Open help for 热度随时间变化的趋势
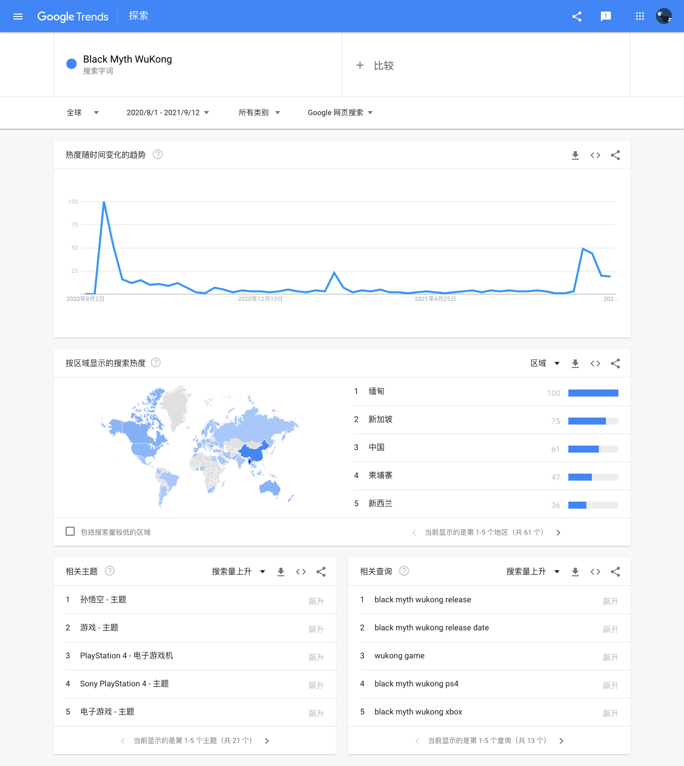 (x=158, y=154)
